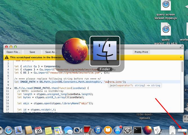Open Contacts address book in Dock
The width and height of the screenshot is (188, 135).
[x=28, y=130]
